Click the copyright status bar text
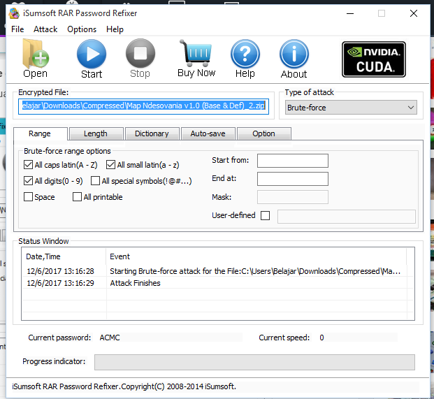The height and width of the screenshot is (399, 434). [x=124, y=386]
